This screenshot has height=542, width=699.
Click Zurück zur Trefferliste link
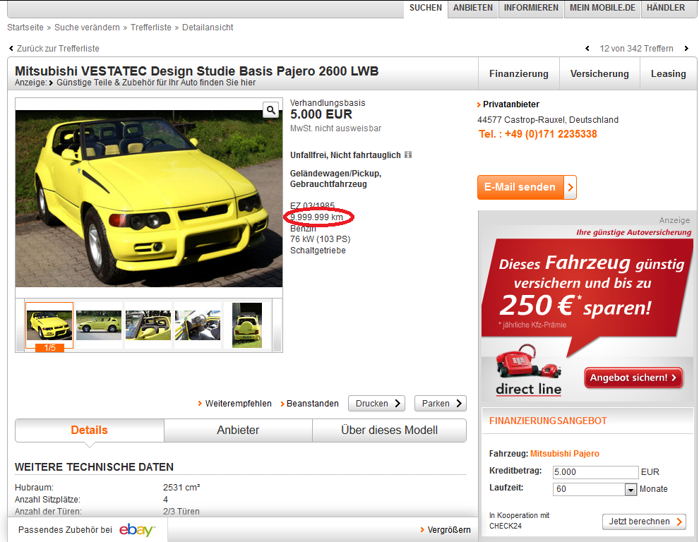point(58,49)
